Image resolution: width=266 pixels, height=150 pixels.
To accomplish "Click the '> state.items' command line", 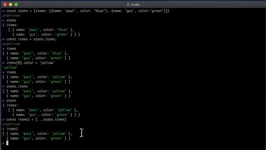I will pyautogui.click(x=15, y=86).
